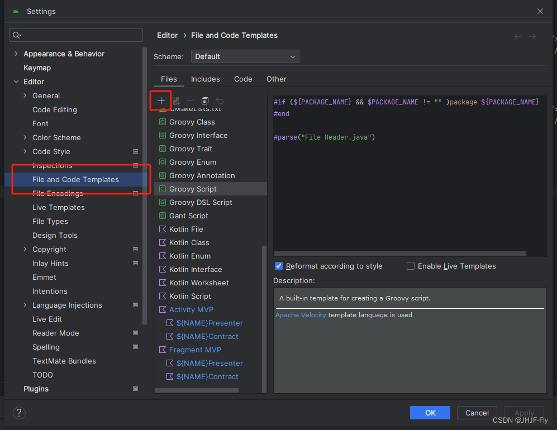Click the Kotlin File template icon
The width and height of the screenshot is (557, 430).
[163, 229]
